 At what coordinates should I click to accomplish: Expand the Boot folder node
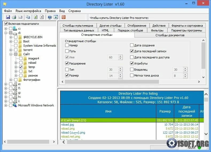11,41
